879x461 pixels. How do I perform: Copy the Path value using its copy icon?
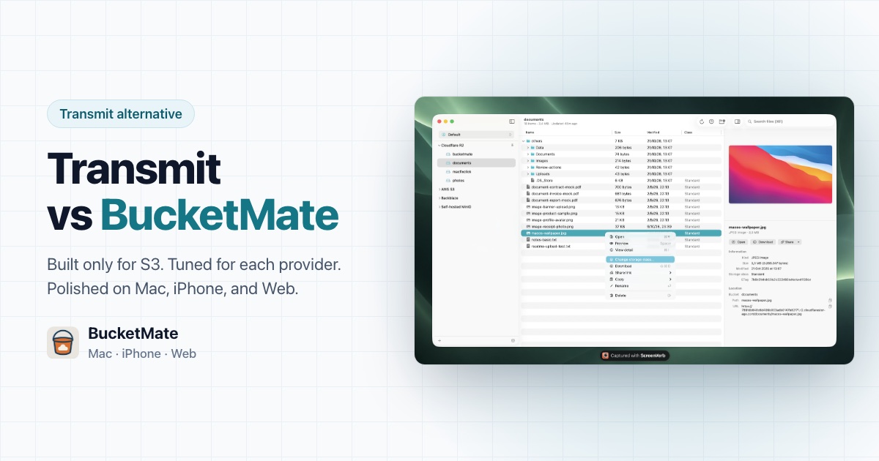click(x=830, y=300)
